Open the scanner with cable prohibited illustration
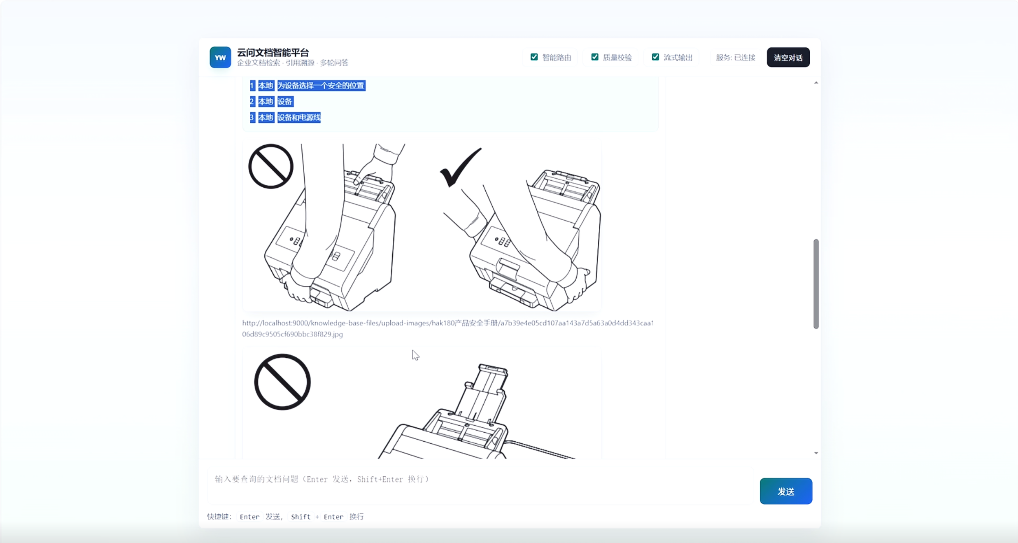Image resolution: width=1018 pixels, height=543 pixels. coord(422,403)
